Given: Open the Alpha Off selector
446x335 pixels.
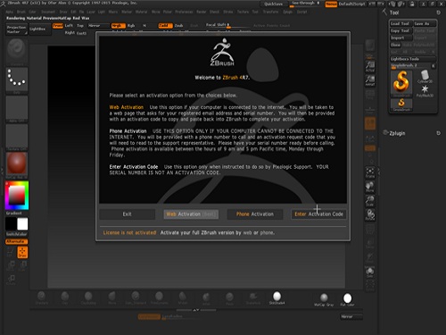Looking at the screenshot, I should click(17, 109).
